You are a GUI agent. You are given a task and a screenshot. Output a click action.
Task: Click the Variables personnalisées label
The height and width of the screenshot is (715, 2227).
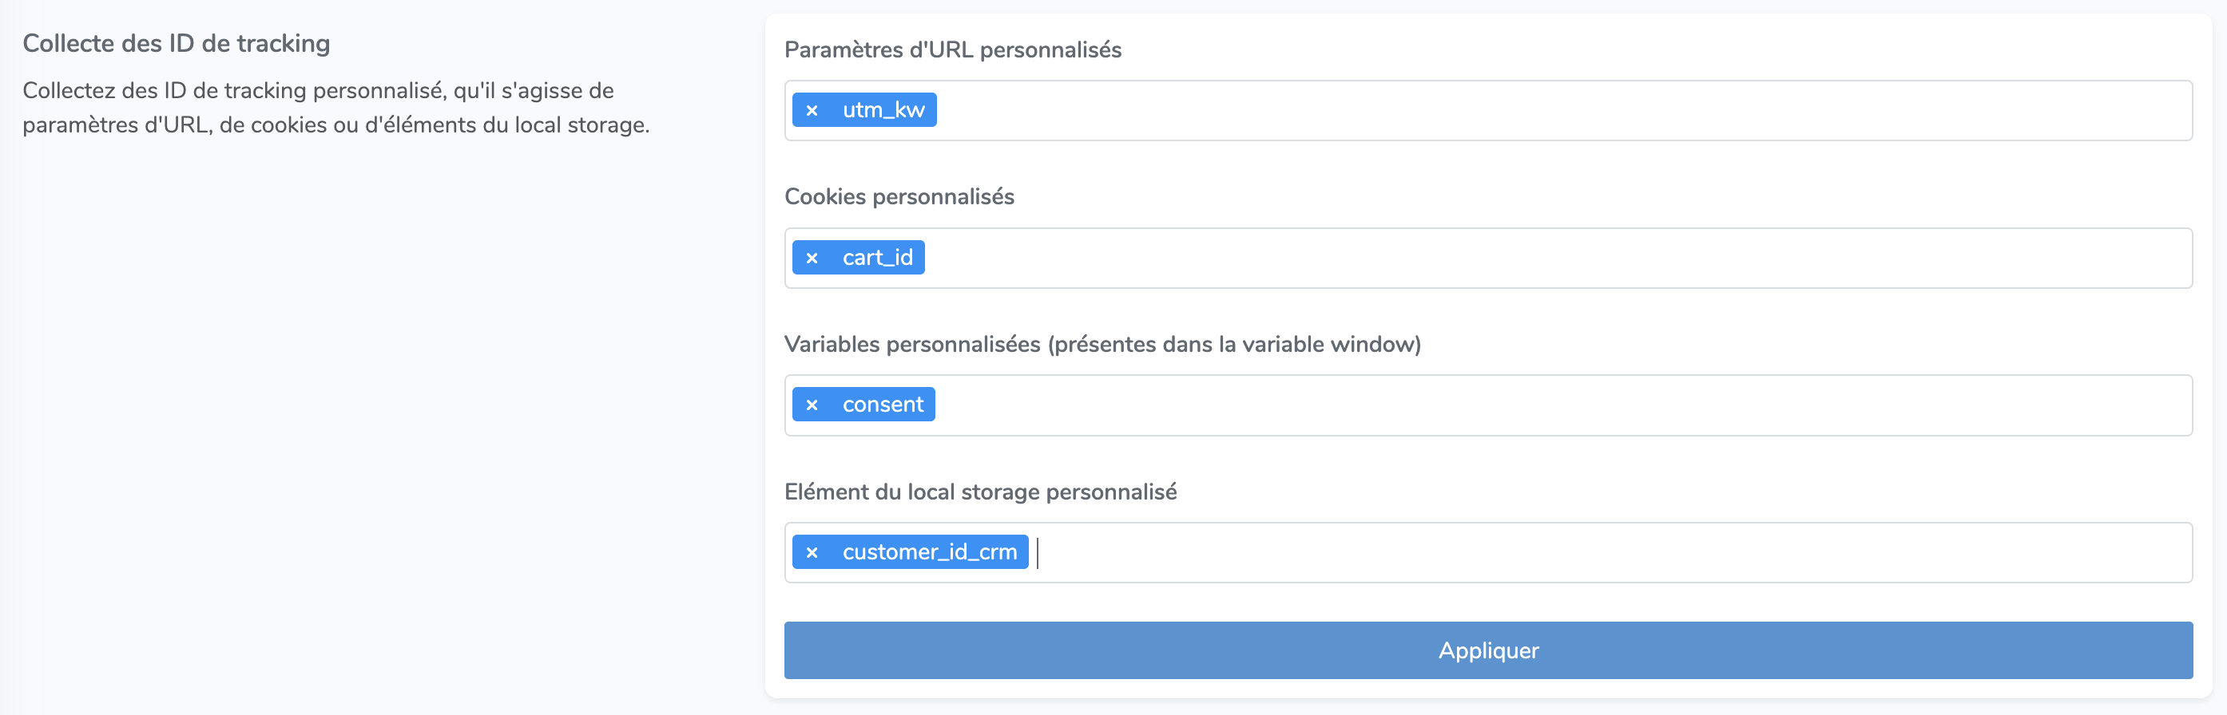tap(1102, 345)
